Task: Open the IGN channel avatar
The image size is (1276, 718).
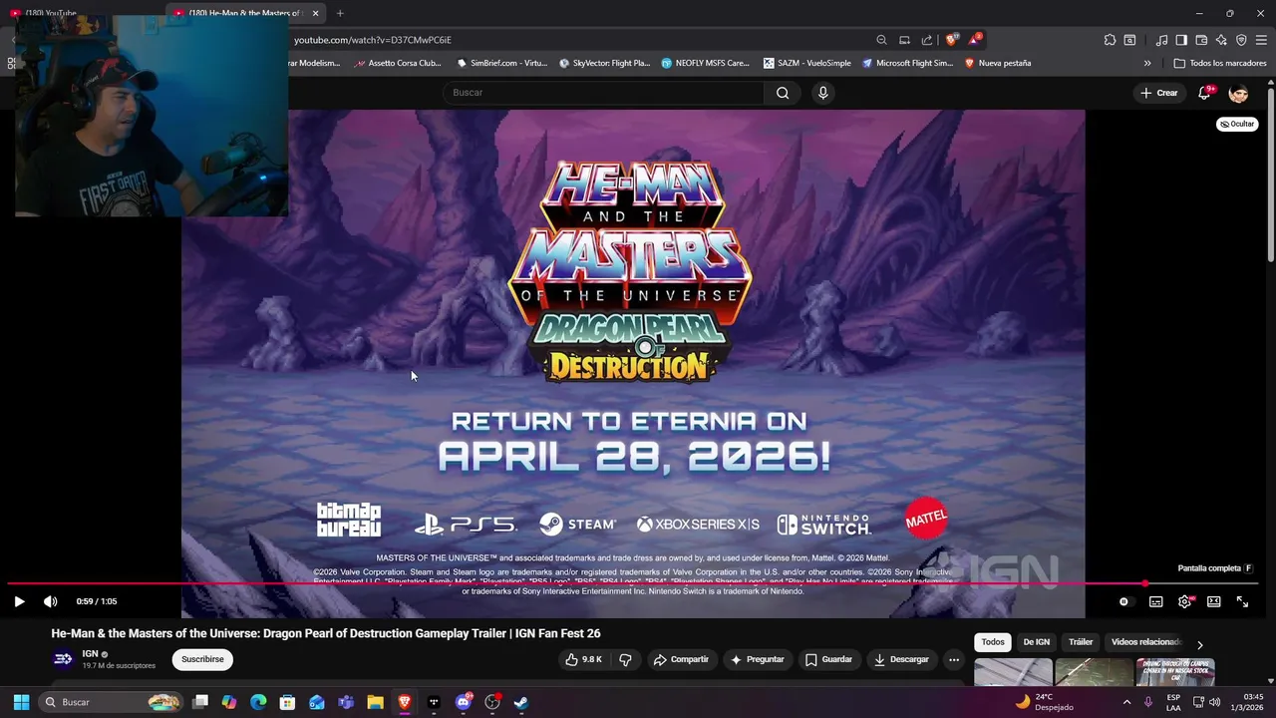Action: tap(63, 659)
